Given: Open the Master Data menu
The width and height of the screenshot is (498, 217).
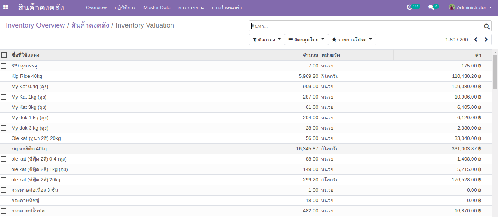Looking at the screenshot, I should (x=157, y=8).
